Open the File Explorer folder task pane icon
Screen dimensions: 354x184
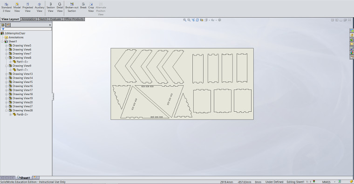point(352,44)
